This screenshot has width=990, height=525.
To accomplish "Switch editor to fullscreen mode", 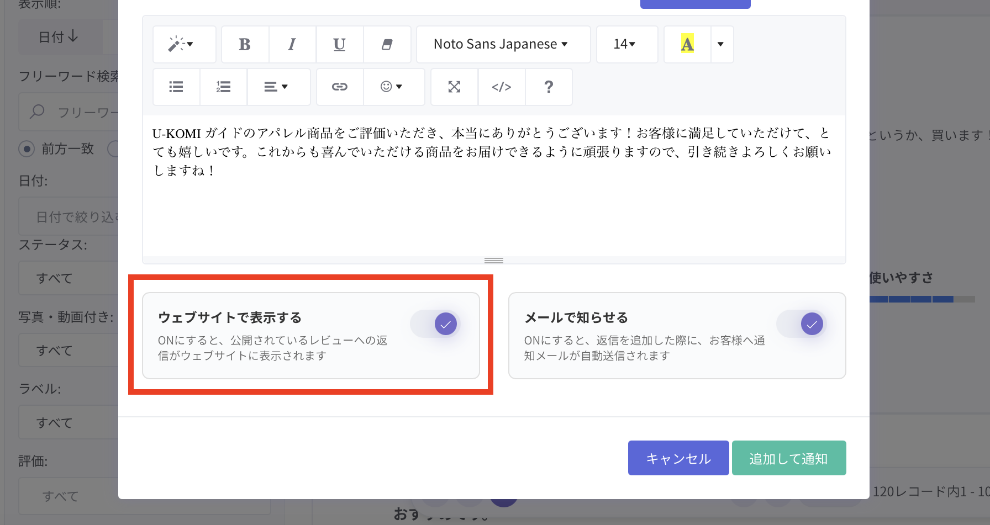I will 454,87.
